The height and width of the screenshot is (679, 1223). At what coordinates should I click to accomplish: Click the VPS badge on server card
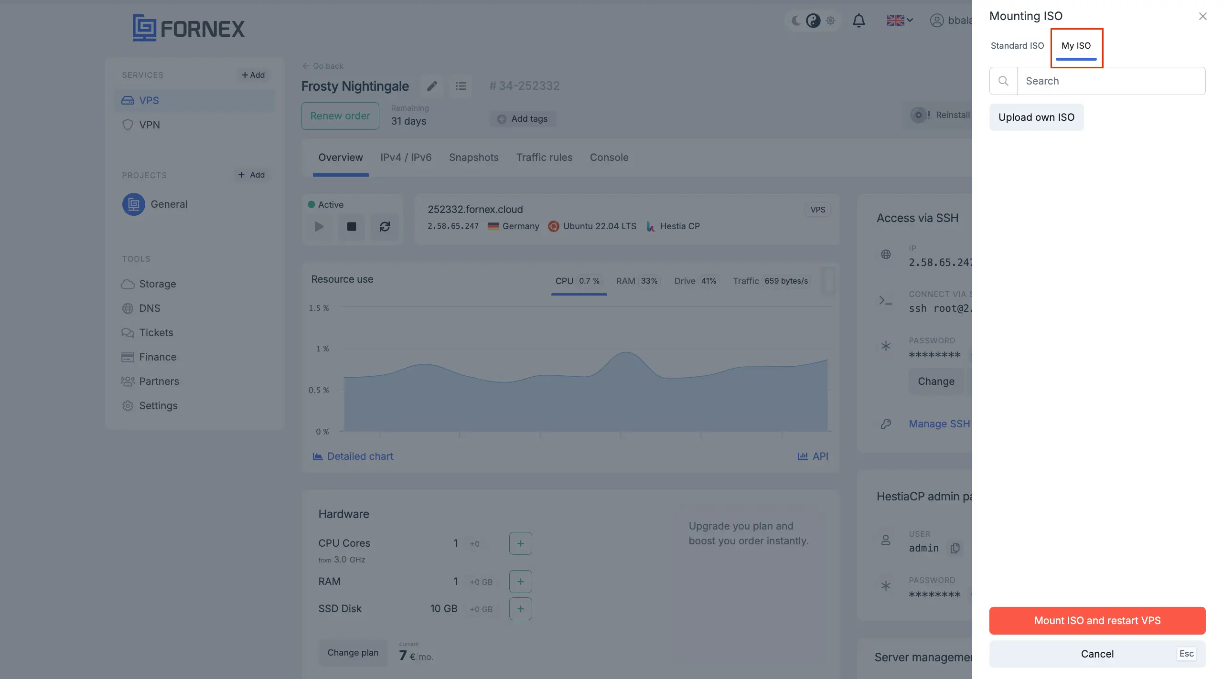[x=817, y=210]
